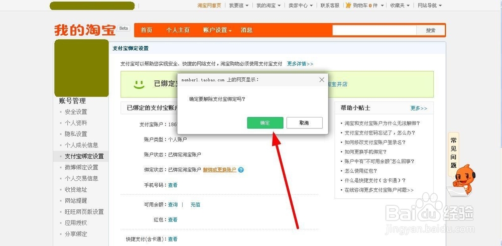Confirm unbinding with the 确定 button
This screenshot has width=502, height=246.
(265, 122)
